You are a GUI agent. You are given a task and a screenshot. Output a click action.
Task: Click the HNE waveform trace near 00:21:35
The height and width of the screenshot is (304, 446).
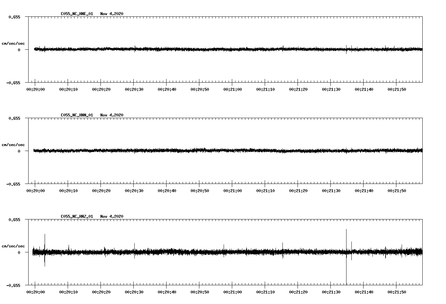pos(346,49)
